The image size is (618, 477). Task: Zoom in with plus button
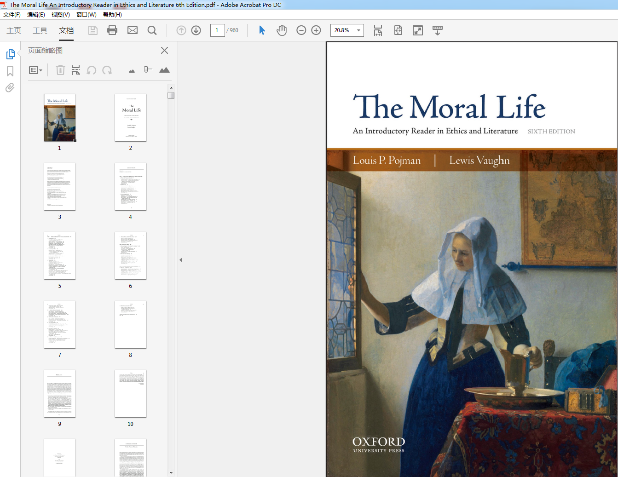[x=316, y=30]
